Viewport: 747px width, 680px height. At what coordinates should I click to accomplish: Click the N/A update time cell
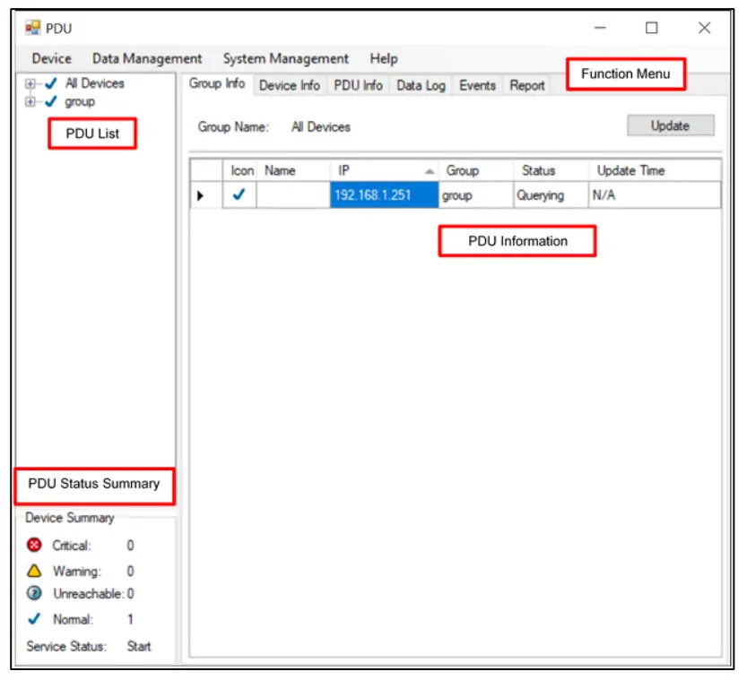655,195
